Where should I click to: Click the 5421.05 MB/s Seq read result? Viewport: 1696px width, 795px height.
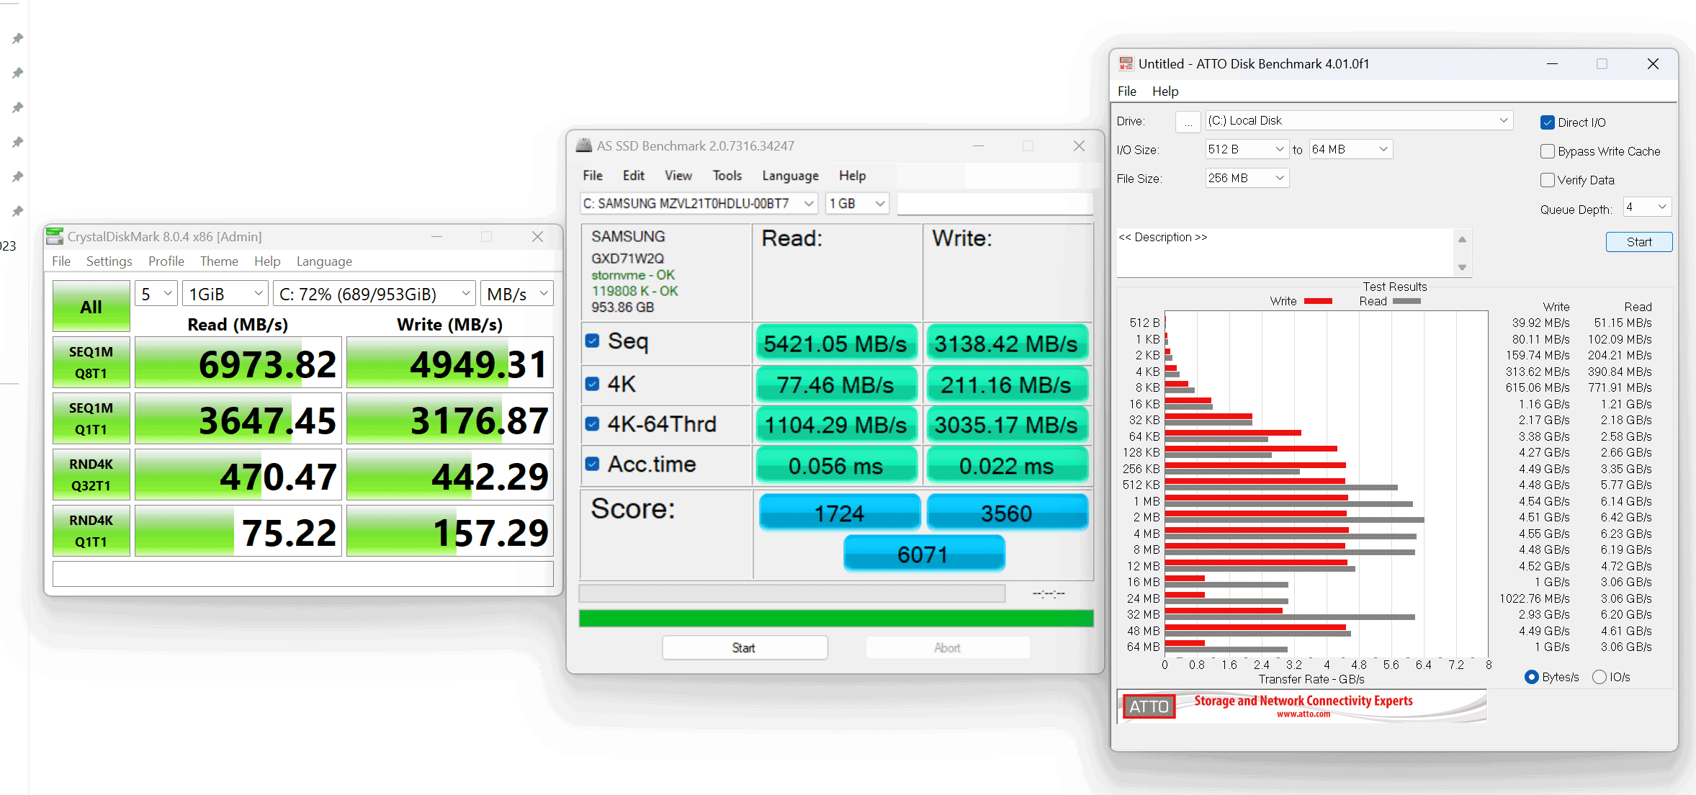click(x=836, y=343)
